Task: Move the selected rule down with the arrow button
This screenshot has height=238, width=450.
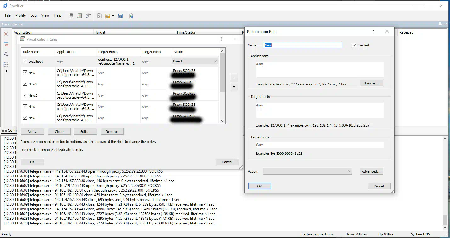Action: (234, 87)
